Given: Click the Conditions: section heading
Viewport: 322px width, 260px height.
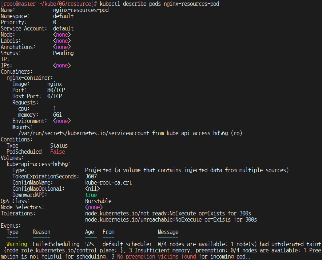Looking at the screenshot, I should point(17,139).
